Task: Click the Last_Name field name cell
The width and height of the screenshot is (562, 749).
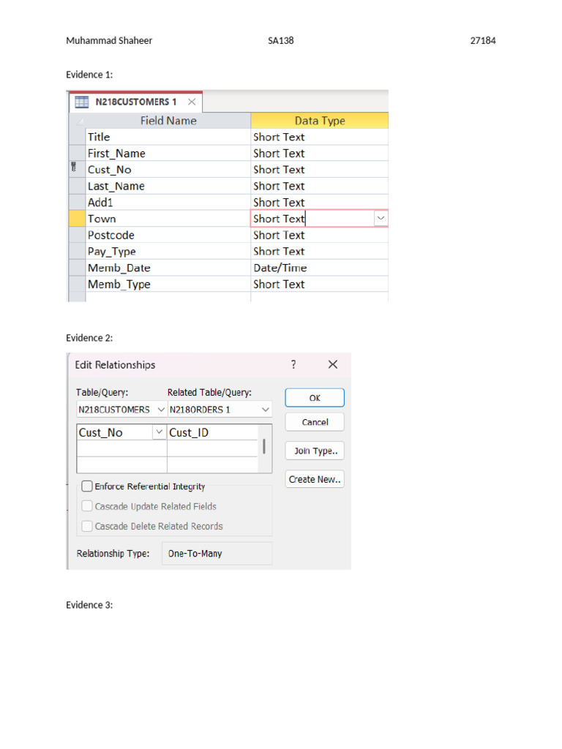Action: point(168,186)
